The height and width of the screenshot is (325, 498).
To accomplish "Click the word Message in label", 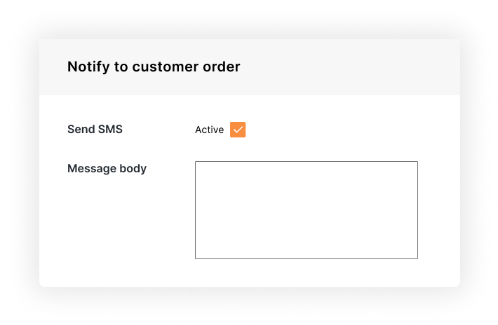I will [x=92, y=168].
